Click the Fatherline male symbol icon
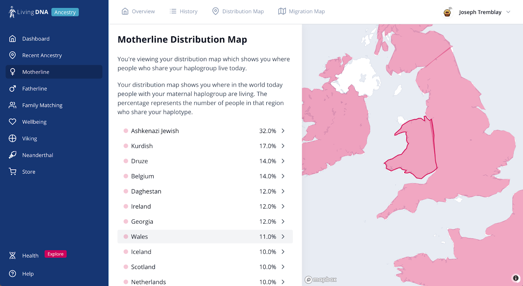 pyautogui.click(x=12, y=89)
